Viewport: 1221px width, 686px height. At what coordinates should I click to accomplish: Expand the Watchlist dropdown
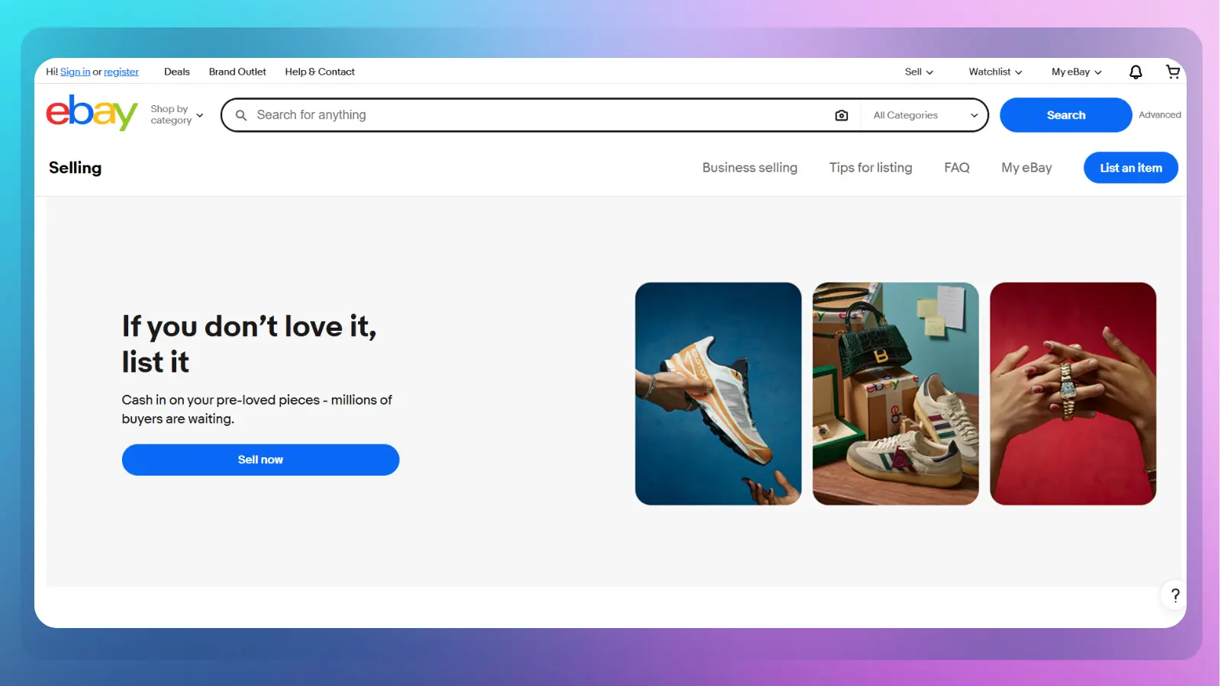point(995,72)
